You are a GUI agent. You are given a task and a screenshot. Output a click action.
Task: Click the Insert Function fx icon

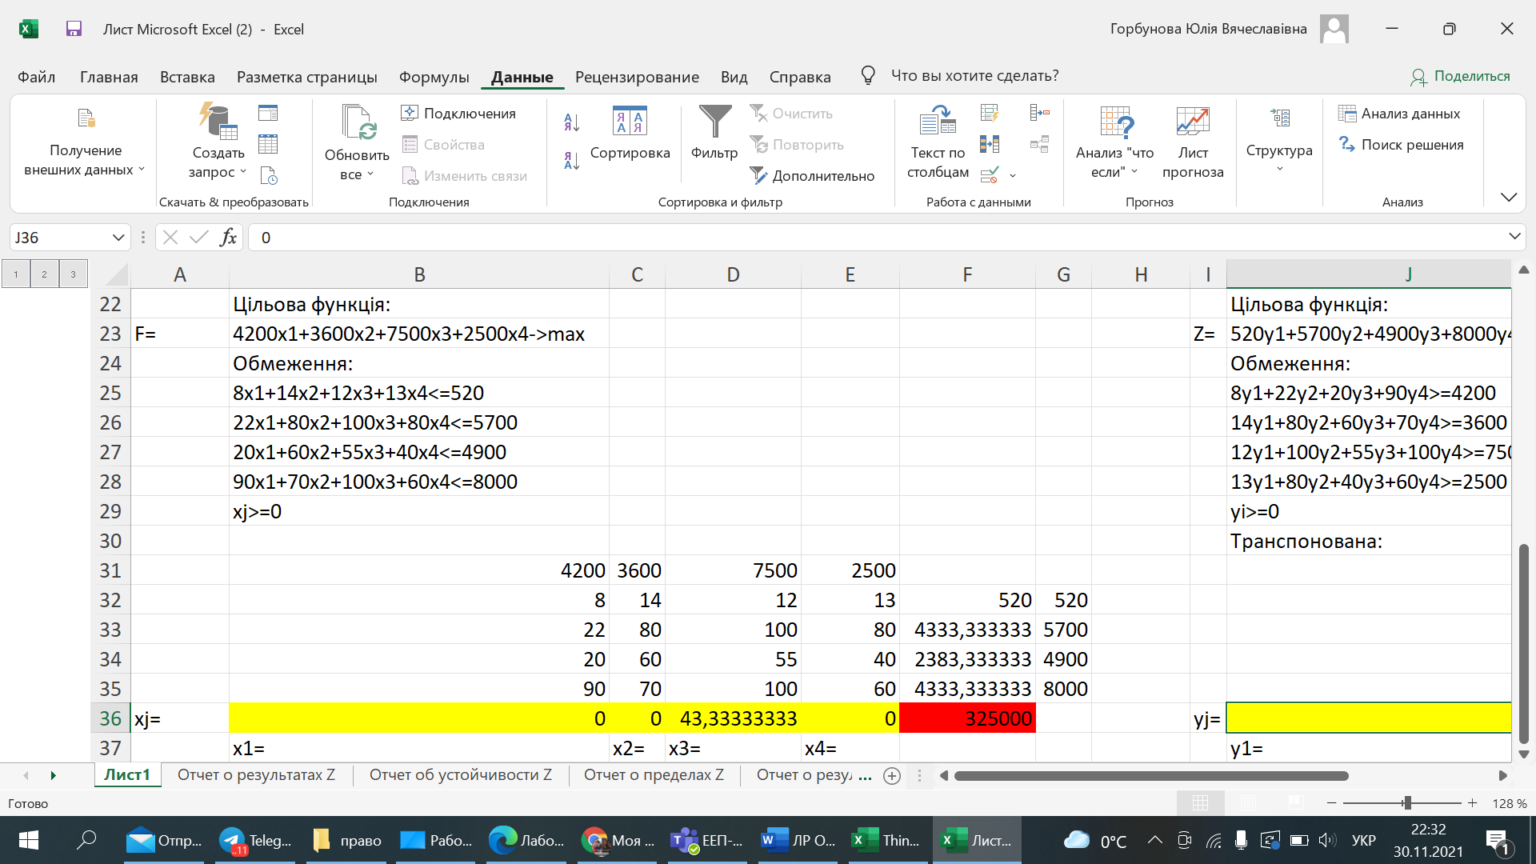228,237
